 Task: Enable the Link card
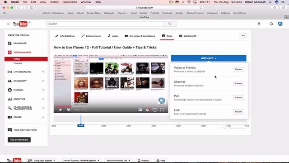[238, 112]
